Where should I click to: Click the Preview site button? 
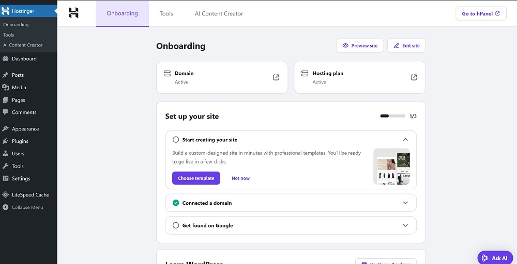(x=360, y=45)
